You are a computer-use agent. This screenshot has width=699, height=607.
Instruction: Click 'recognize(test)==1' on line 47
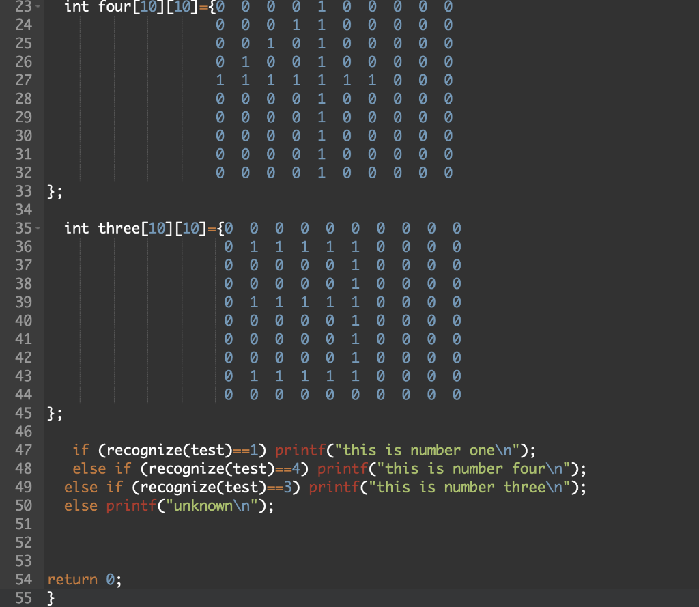tap(182, 451)
